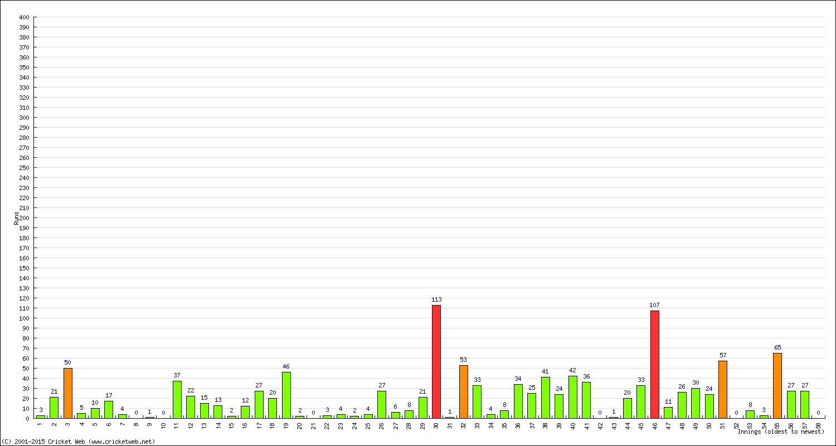Click the x-axis innings label '30'
The image size is (836, 446).
pos(436,425)
